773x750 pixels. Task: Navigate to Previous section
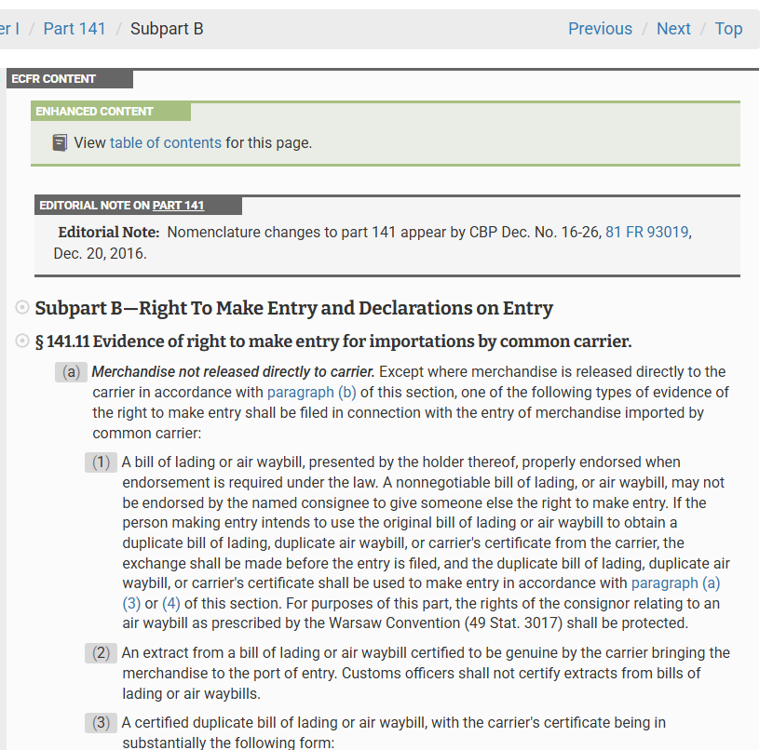pyautogui.click(x=600, y=29)
